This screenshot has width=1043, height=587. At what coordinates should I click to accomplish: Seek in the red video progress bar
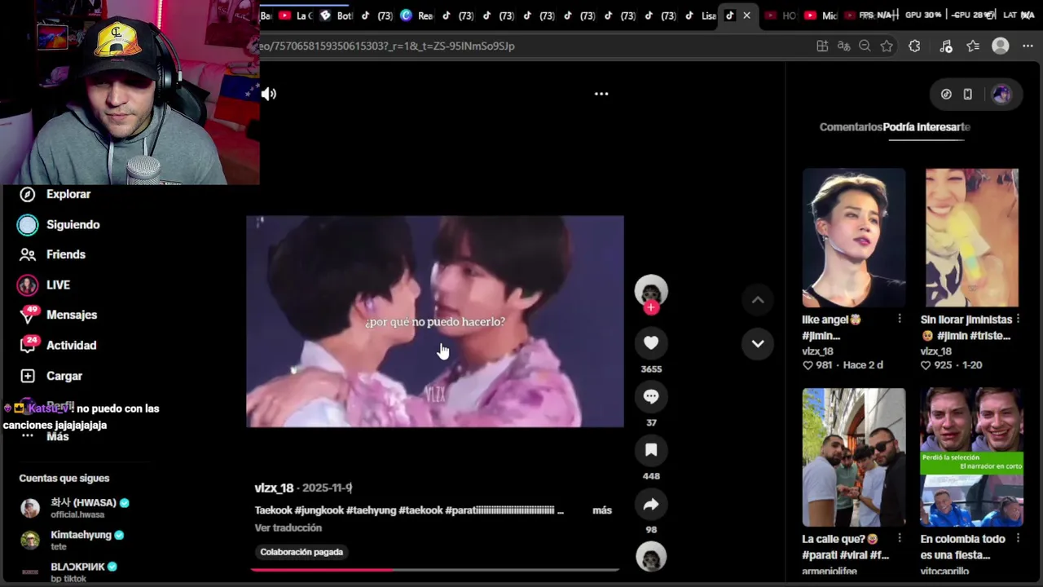click(435, 570)
